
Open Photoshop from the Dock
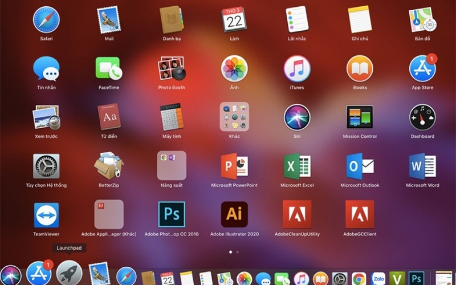coord(417,278)
